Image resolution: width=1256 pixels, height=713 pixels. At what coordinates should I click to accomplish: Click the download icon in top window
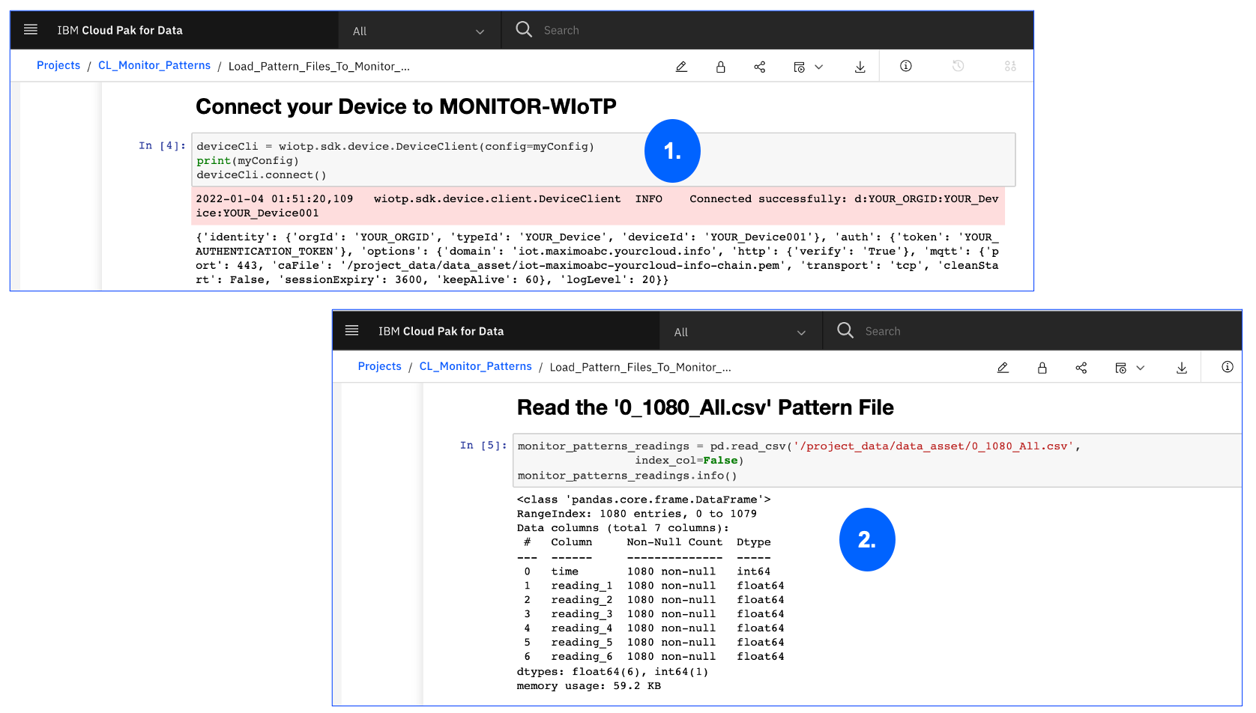[x=860, y=67]
